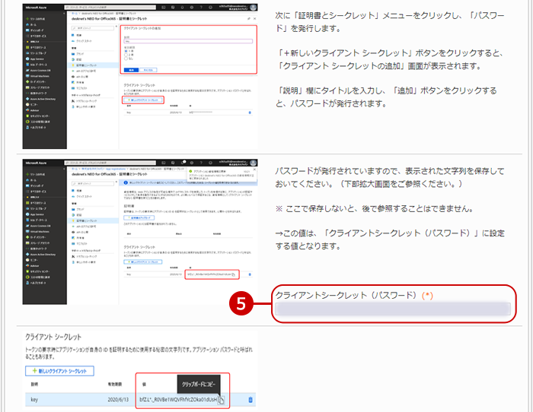Select the 1-year expiry radio button
This screenshot has width=533, height=412.
click(124, 50)
